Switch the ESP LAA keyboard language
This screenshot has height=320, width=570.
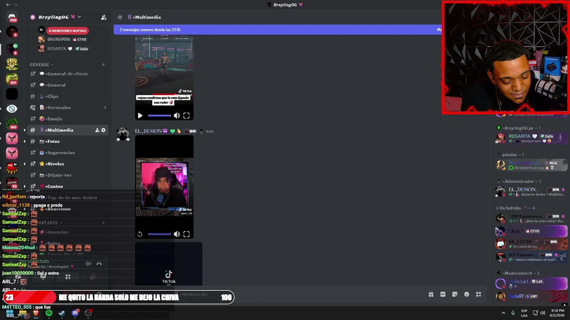(x=525, y=313)
